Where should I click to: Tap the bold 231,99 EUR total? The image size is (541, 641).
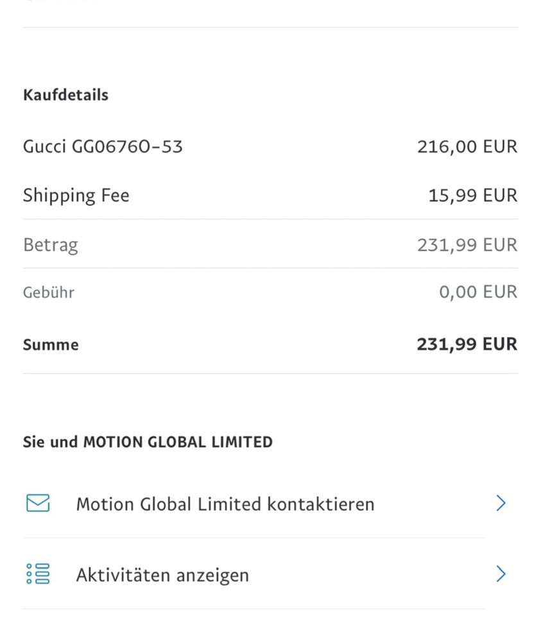point(467,344)
